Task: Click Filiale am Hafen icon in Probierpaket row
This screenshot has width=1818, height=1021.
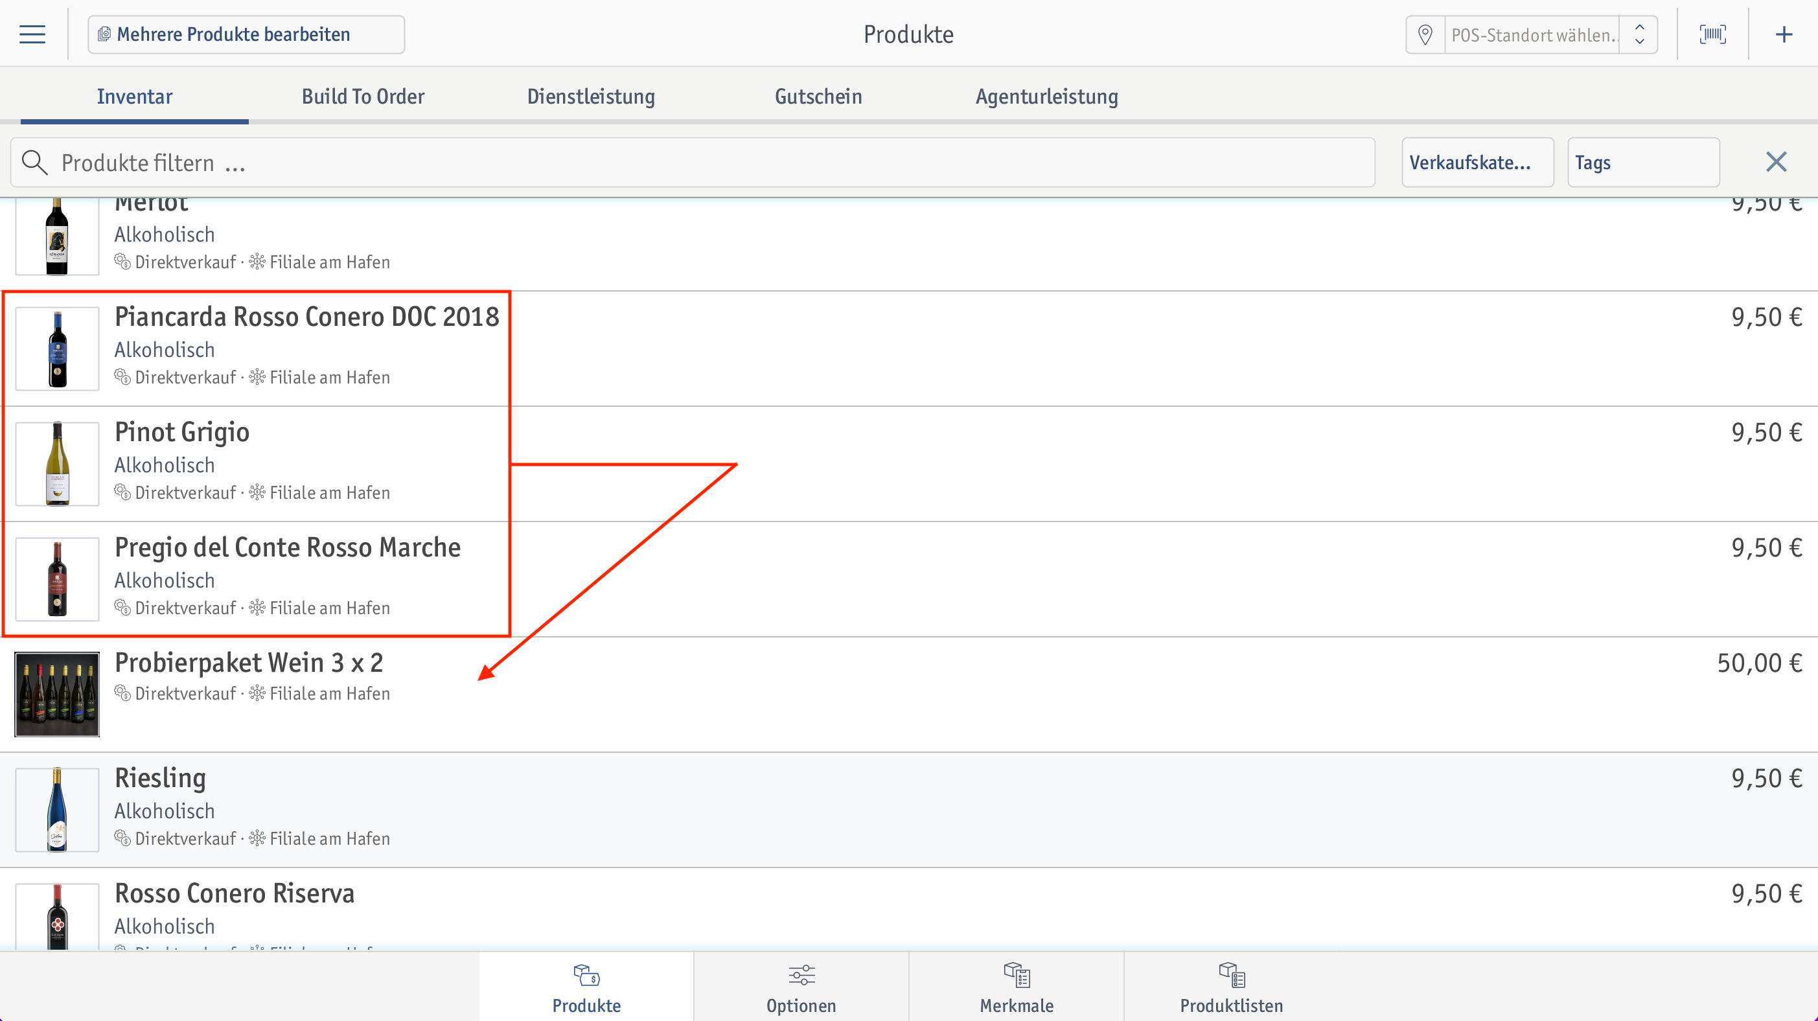Action: [x=258, y=693]
